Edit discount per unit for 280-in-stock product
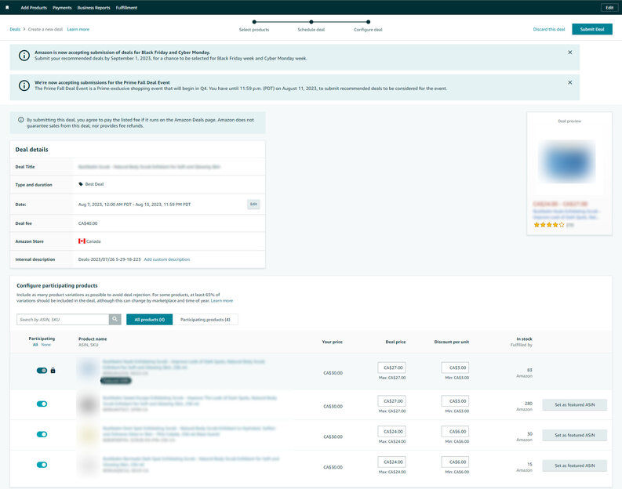The height and width of the screenshot is (489, 622). pos(455,401)
